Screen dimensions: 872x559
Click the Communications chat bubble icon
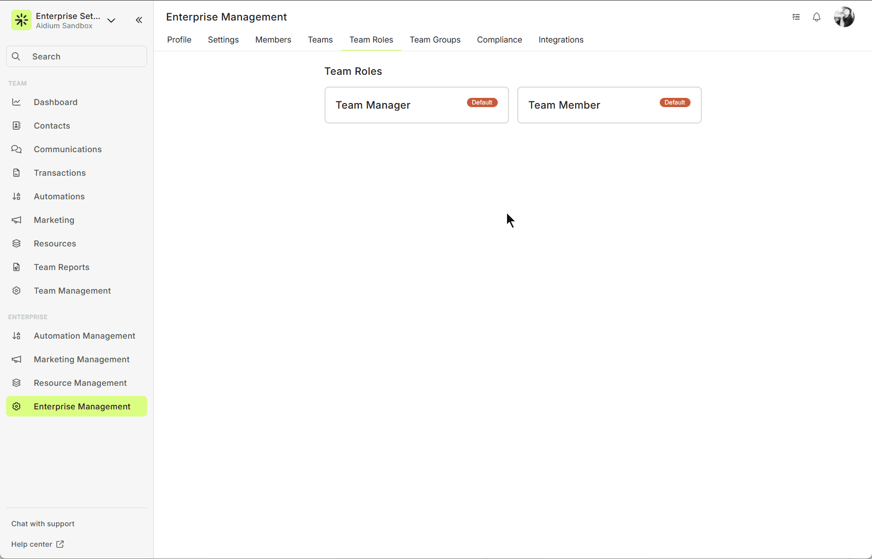(x=16, y=149)
